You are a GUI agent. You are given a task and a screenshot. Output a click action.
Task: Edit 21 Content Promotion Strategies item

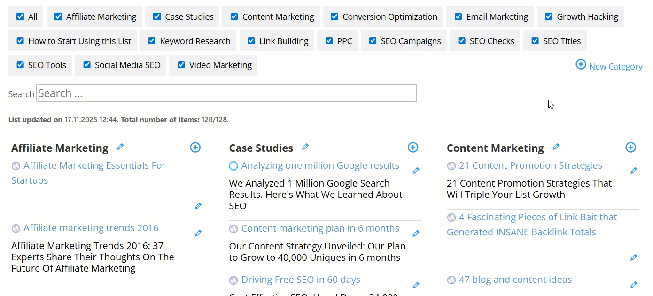click(634, 171)
